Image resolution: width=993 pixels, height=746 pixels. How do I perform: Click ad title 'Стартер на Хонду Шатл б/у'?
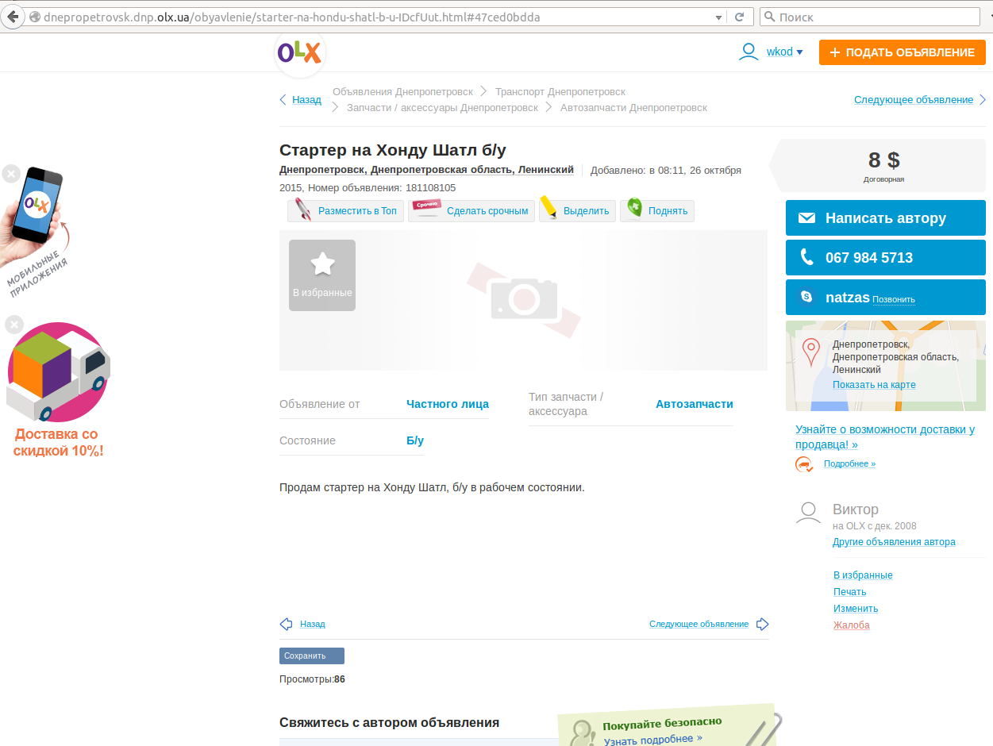[393, 150]
